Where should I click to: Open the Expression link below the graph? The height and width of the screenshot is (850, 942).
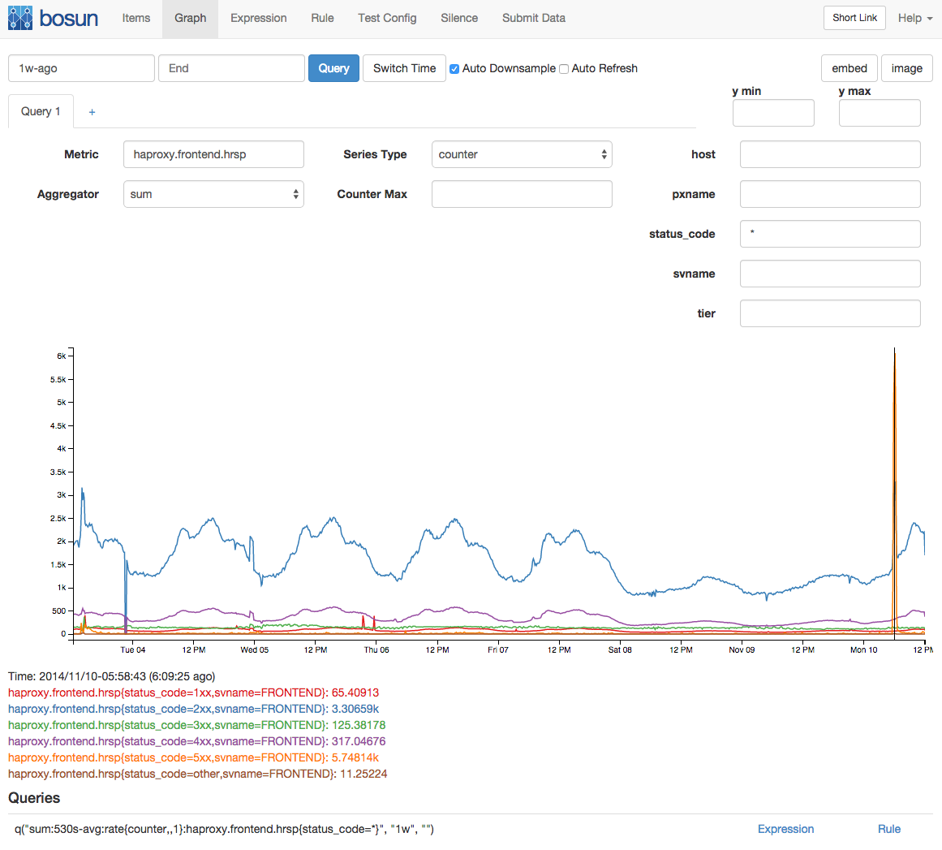coord(785,829)
